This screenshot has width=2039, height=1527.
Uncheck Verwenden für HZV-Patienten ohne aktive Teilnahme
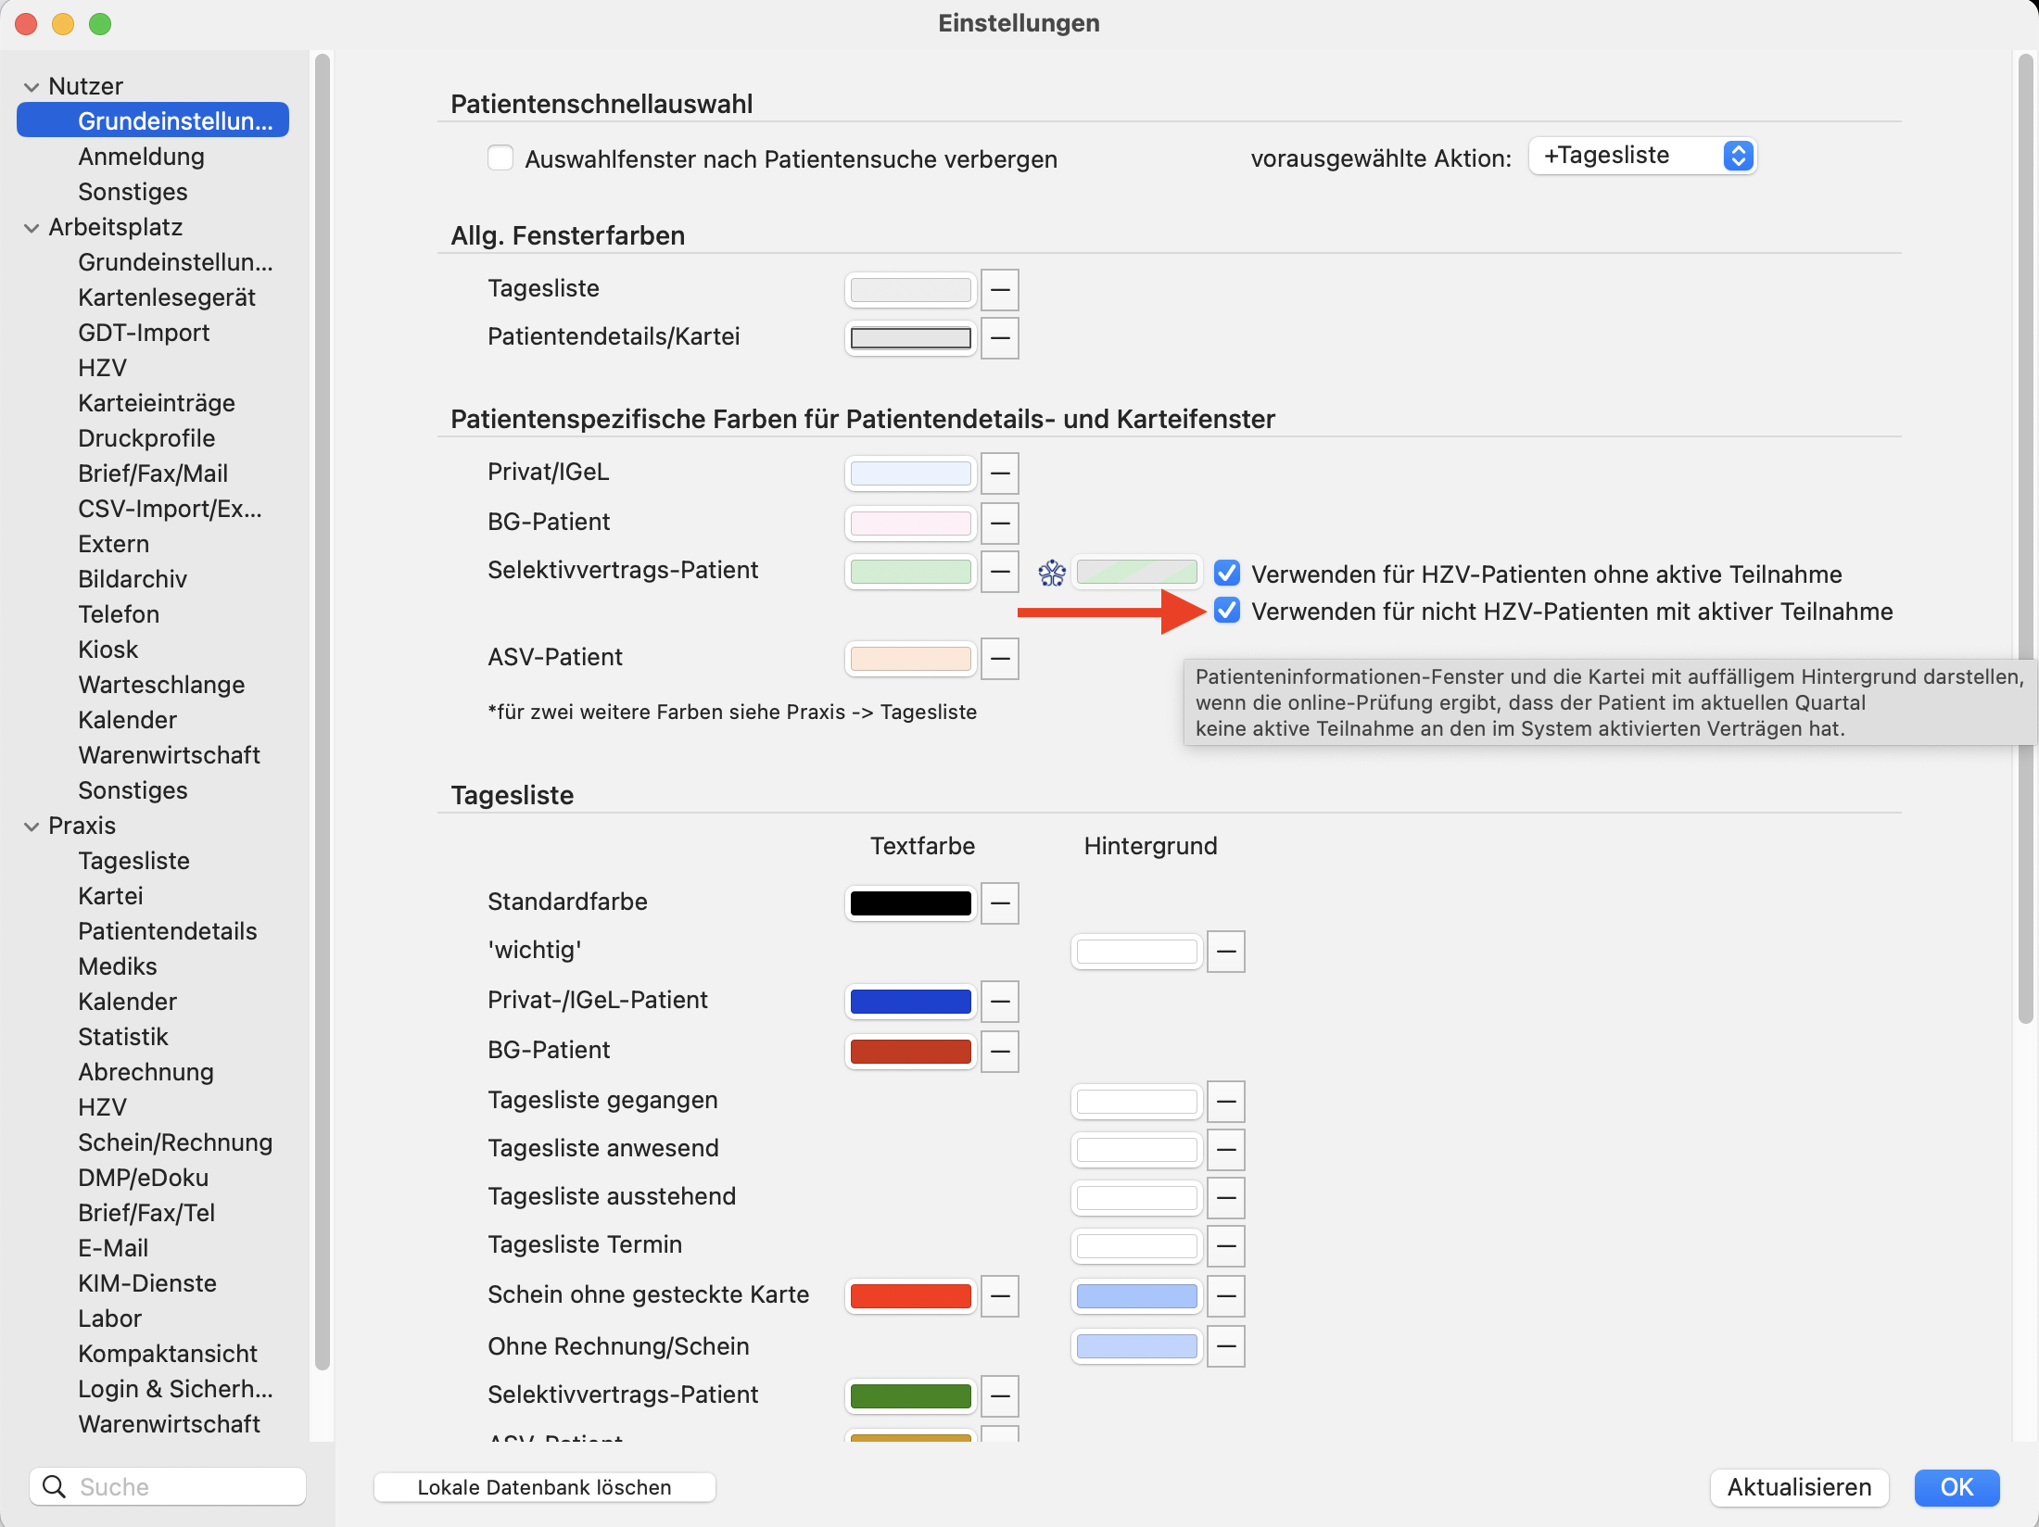click(1227, 574)
